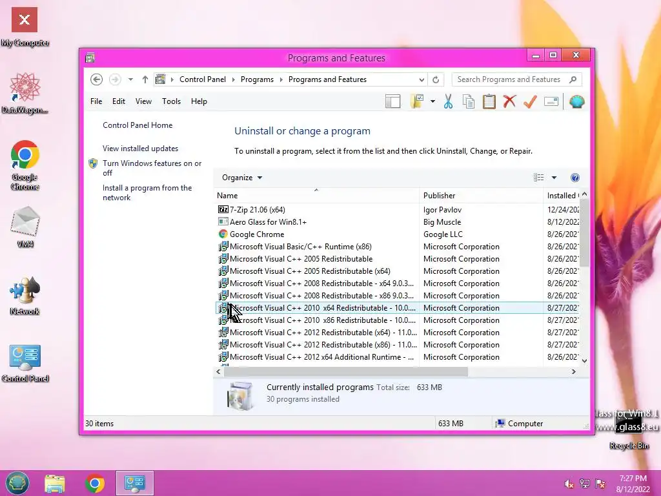
Task: Expand arrow after Control Panel breadcrumb
Action: pos(233,79)
